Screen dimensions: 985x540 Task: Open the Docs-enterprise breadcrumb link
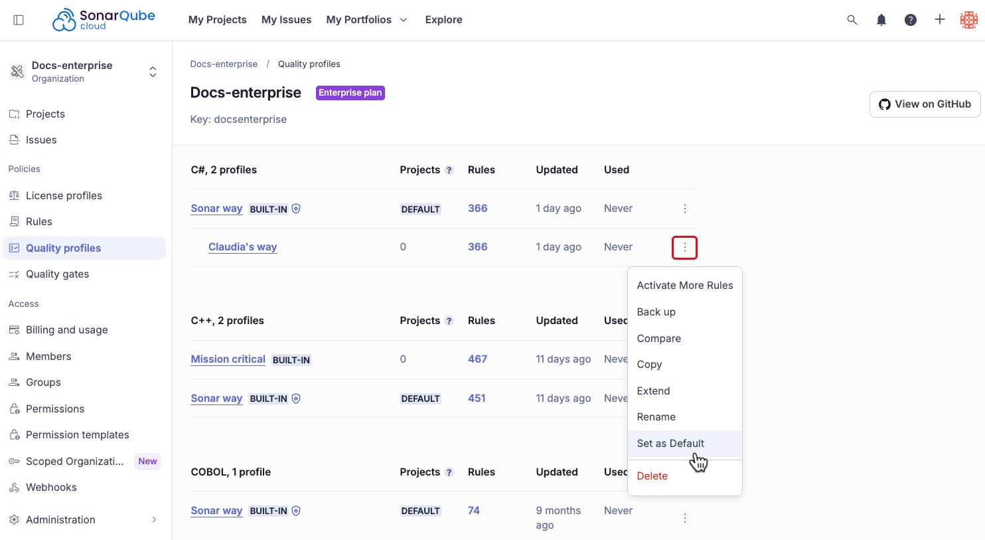click(224, 64)
